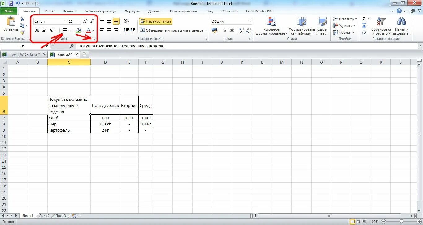Open the font size 11 dropdown
The image size is (423, 225).
[x=79, y=21]
